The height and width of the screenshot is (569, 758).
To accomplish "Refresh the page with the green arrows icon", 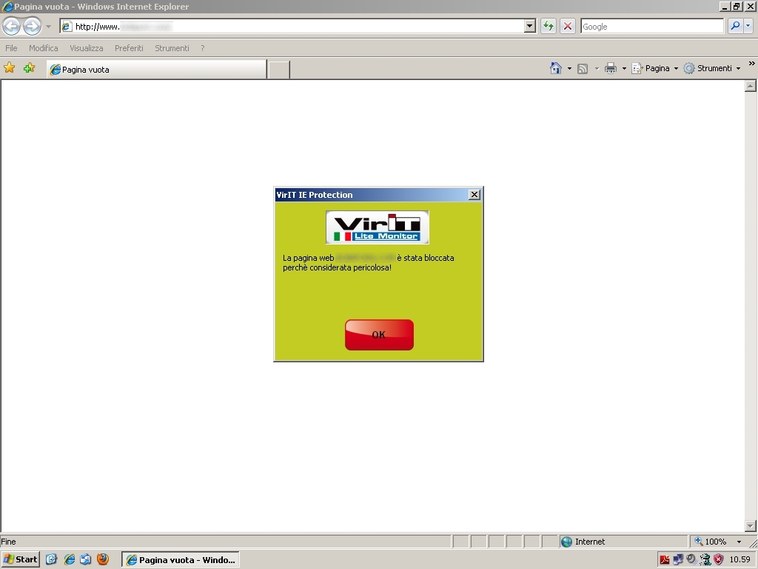I will click(x=549, y=26).
